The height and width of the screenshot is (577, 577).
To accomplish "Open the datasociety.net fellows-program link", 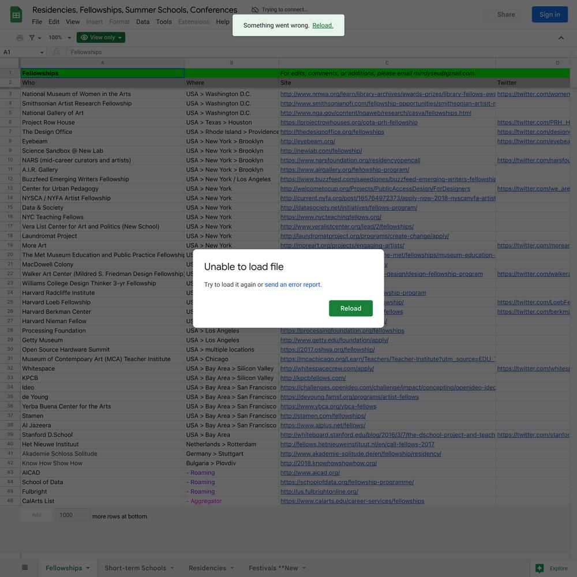I will click(x=349, y=208).
